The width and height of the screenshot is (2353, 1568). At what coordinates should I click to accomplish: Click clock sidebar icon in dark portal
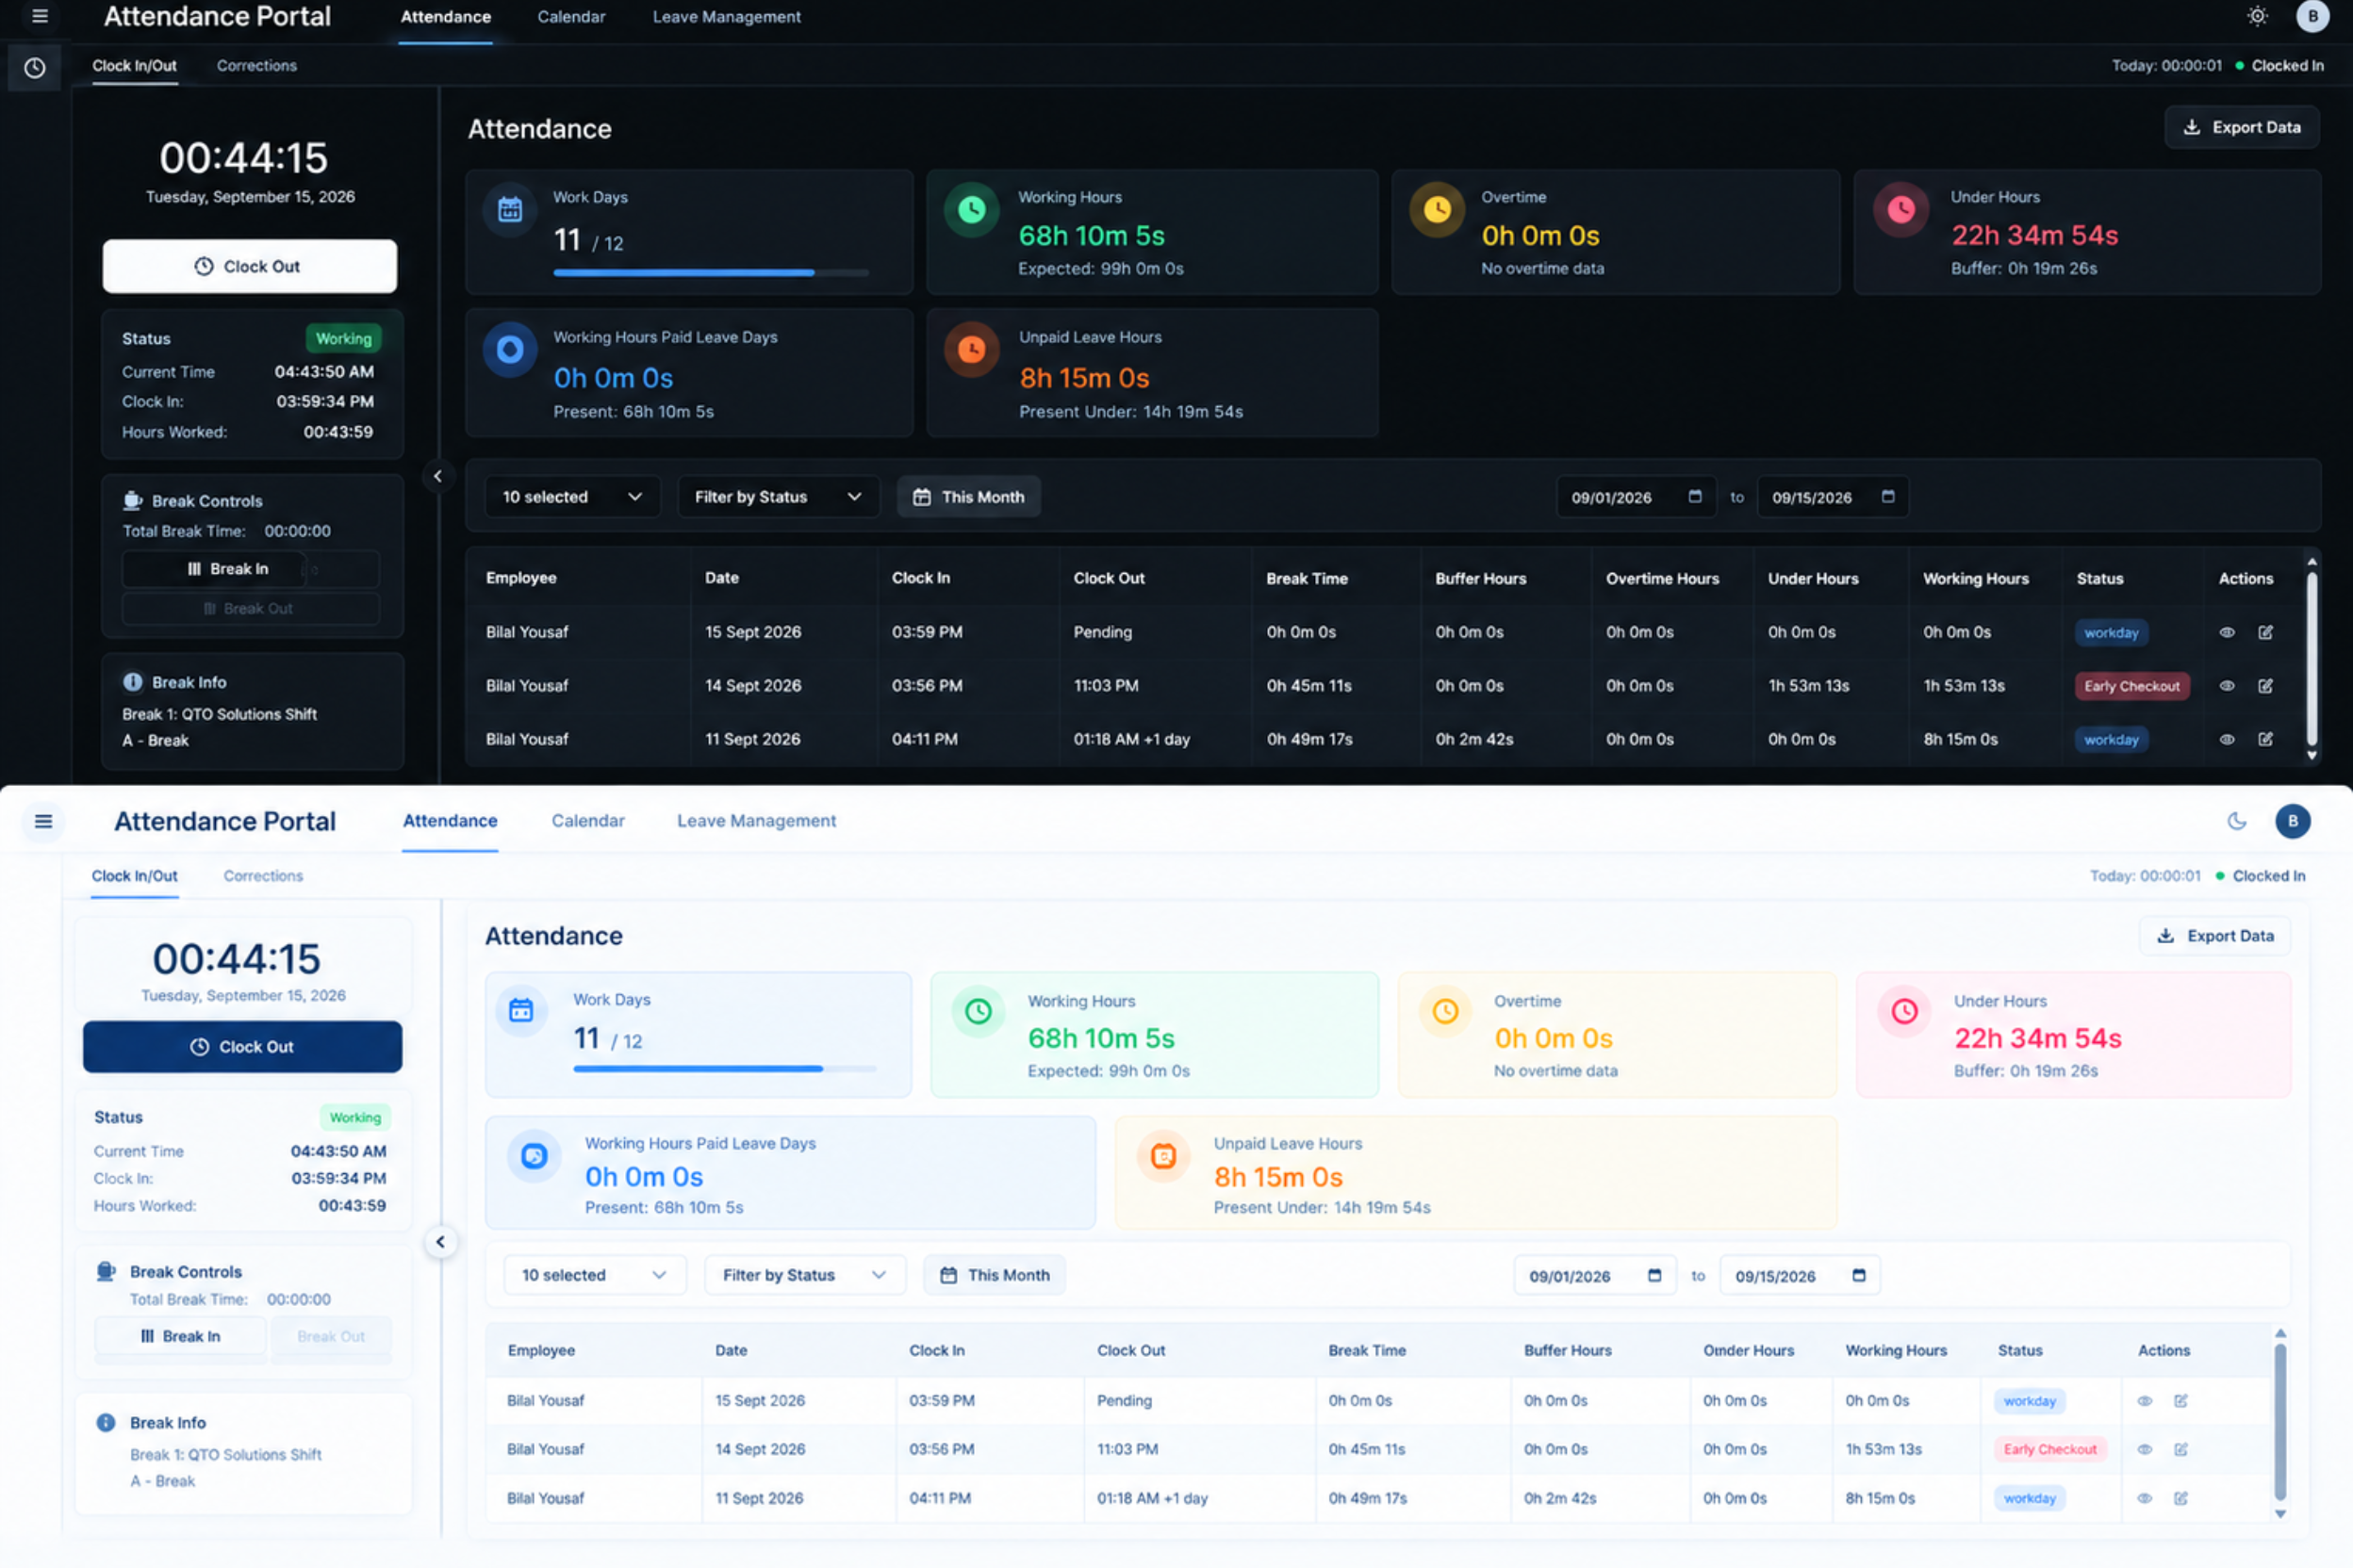click(x=35, y=68)
